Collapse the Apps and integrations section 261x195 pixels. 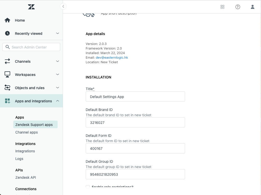(x=57, y=101)
